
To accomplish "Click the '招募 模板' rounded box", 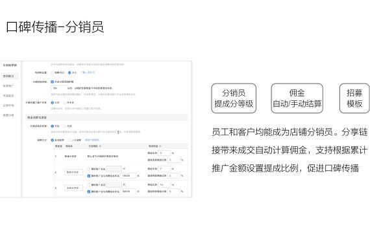I will coord(354,98).
